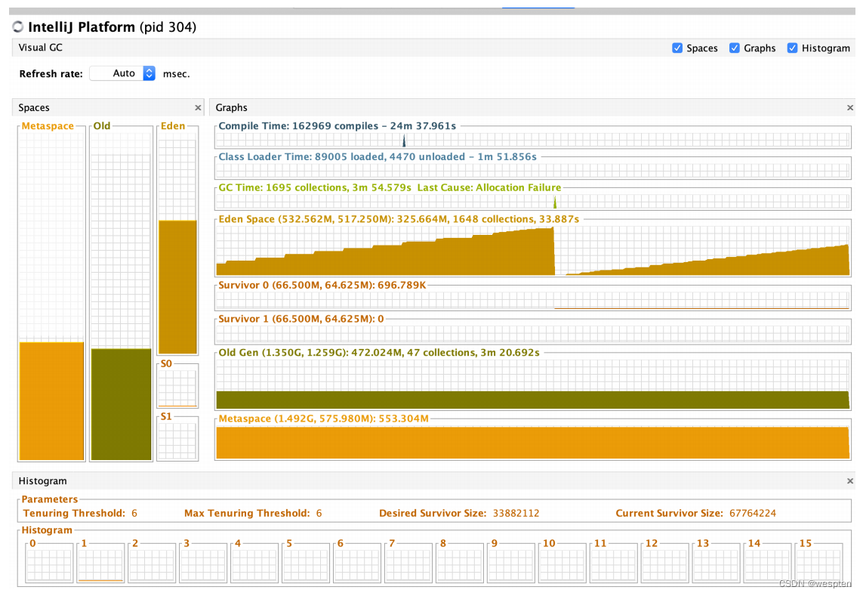Screen dimensions: 863x596
Task: Click the Metaspace usage bar in Spaces
Action: pyautogui.click(x=52, y=401)
